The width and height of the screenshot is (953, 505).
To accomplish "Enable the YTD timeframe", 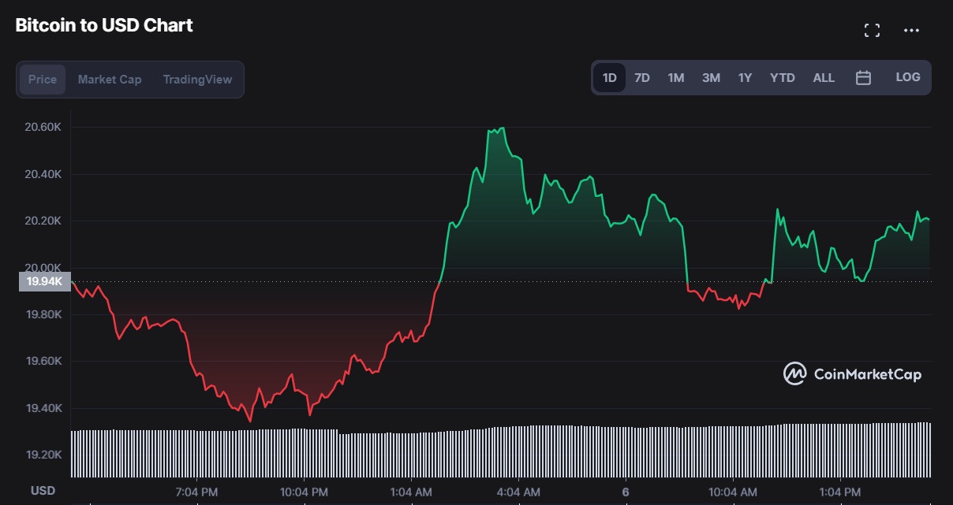I will click(x=782, y=77).
